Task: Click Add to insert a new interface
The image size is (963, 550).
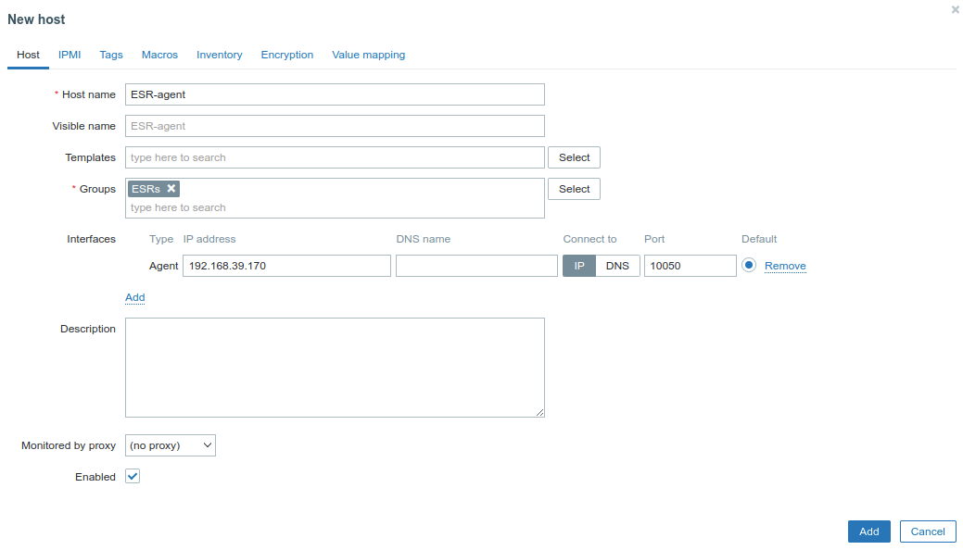Action: pyautogui.click(x=134, y=297)
